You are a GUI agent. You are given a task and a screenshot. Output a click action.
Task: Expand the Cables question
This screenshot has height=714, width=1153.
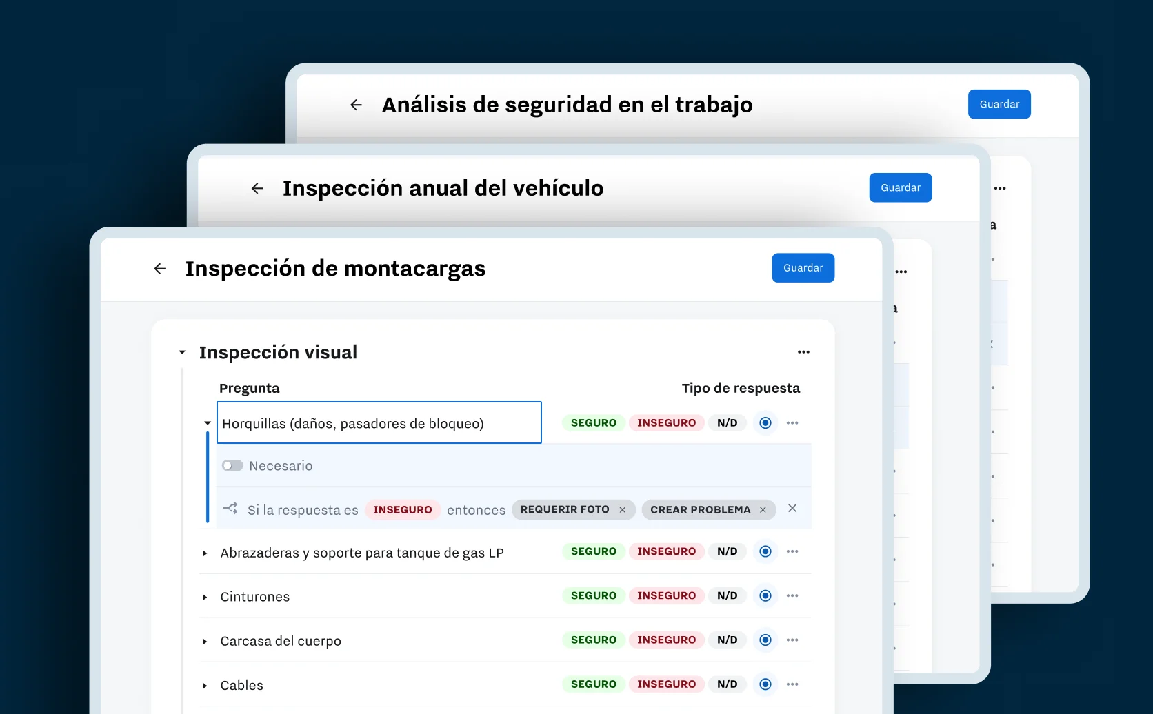coord(205,686)
